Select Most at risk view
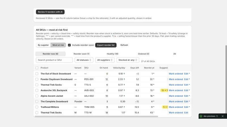Screen dimensions: 227x127 click(x=58, y=45)
